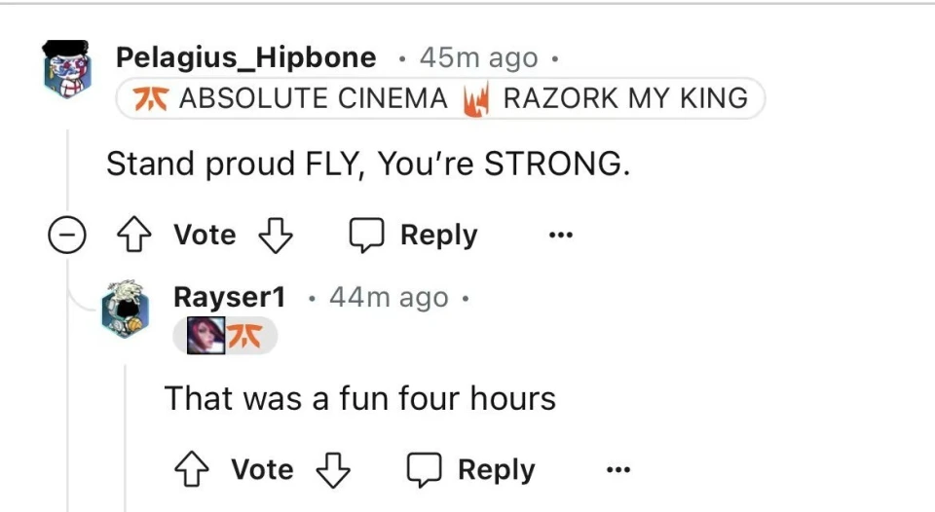Reply to Rayser1's comment
The width and height of the screenshot is (935, 512).
coord(471,470)
